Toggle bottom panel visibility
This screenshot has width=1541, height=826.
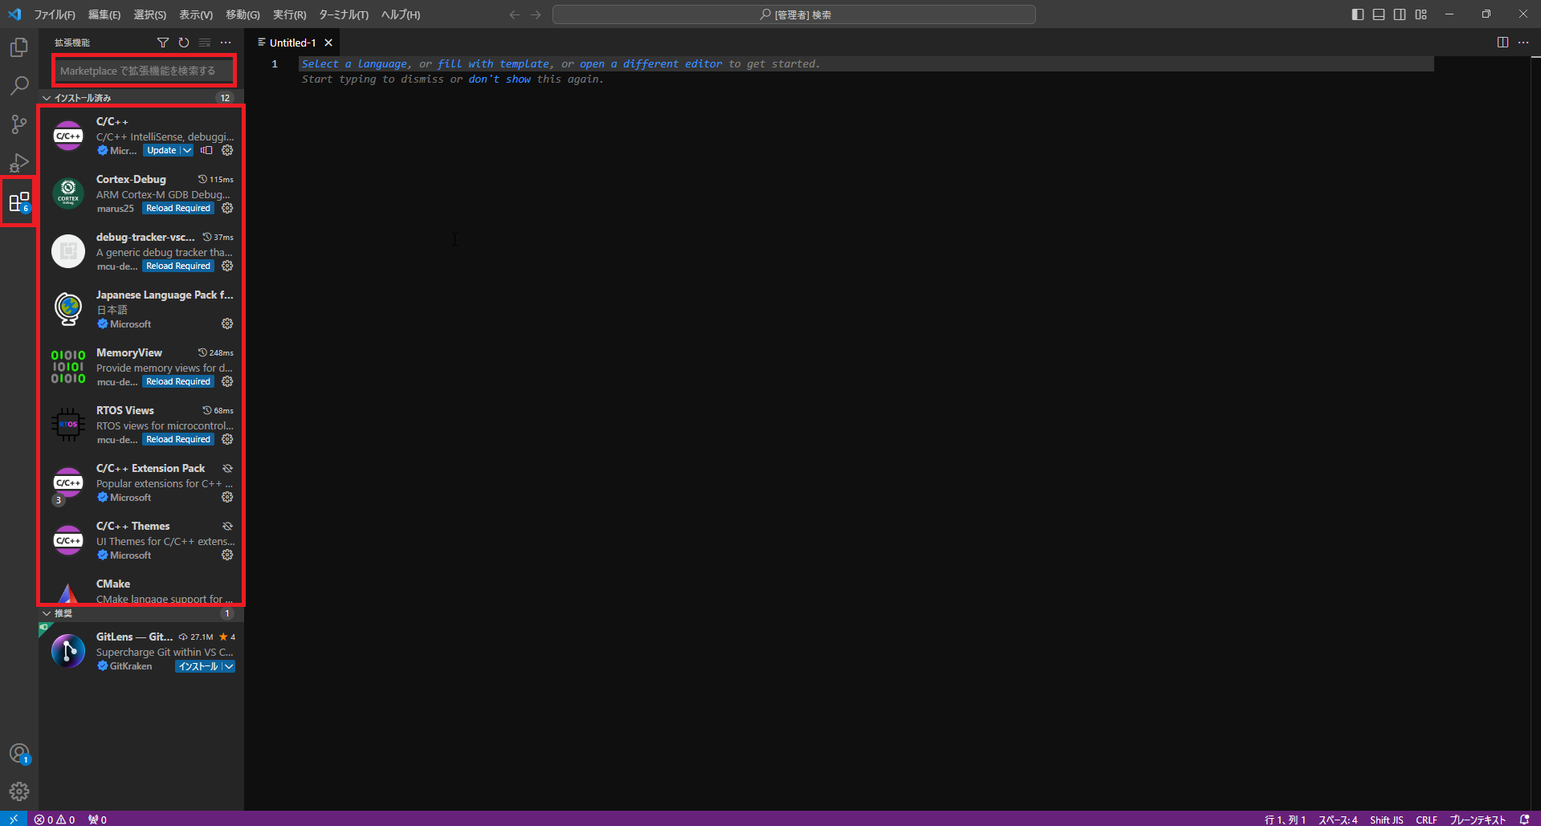[x=1379, y=14]
